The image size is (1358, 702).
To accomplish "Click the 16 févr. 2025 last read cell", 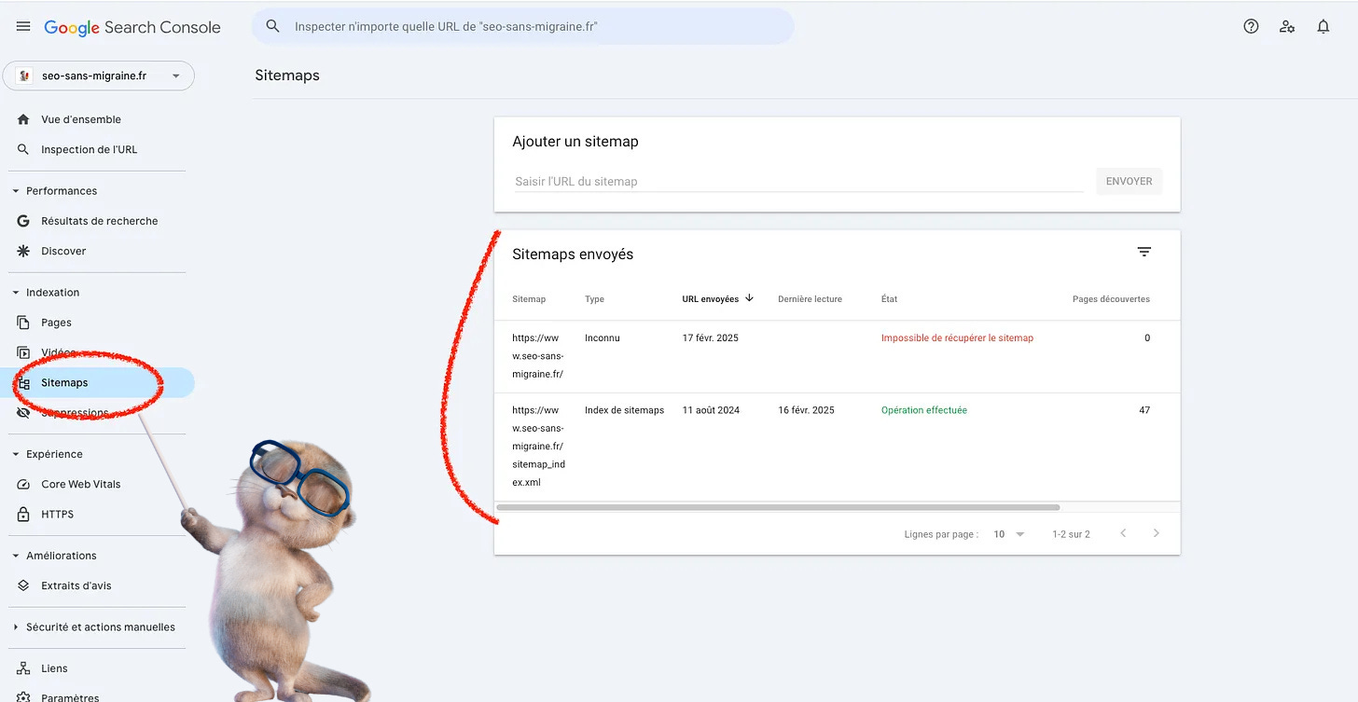I will click(806, 410).
